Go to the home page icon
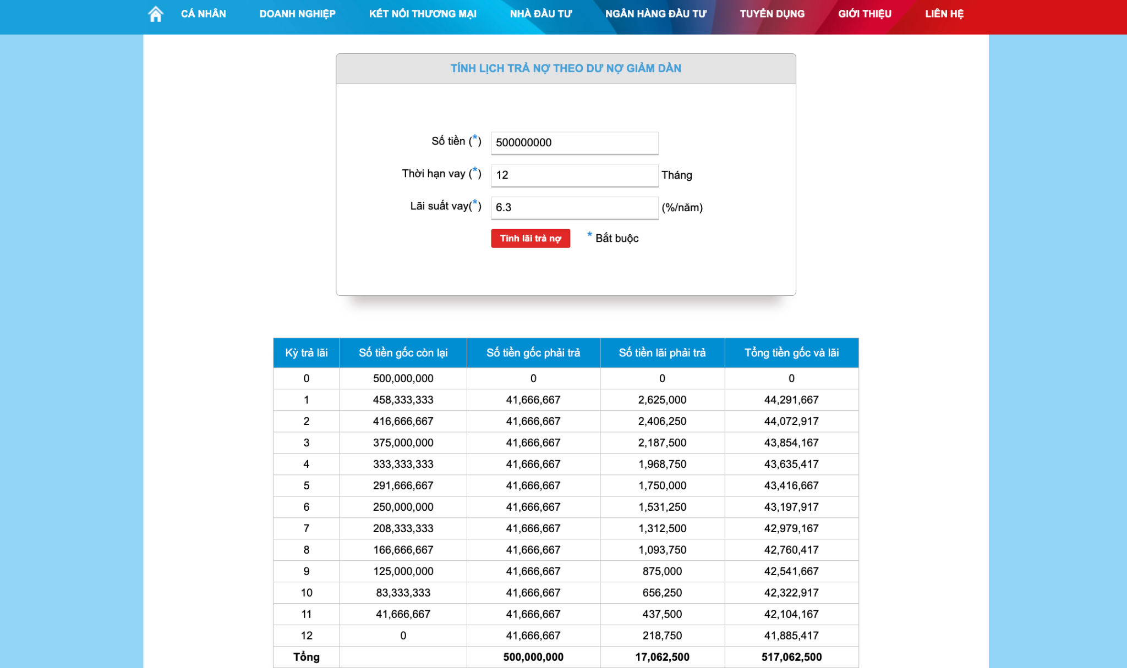This screenshot has height=668, width=1127. [156, 14]
